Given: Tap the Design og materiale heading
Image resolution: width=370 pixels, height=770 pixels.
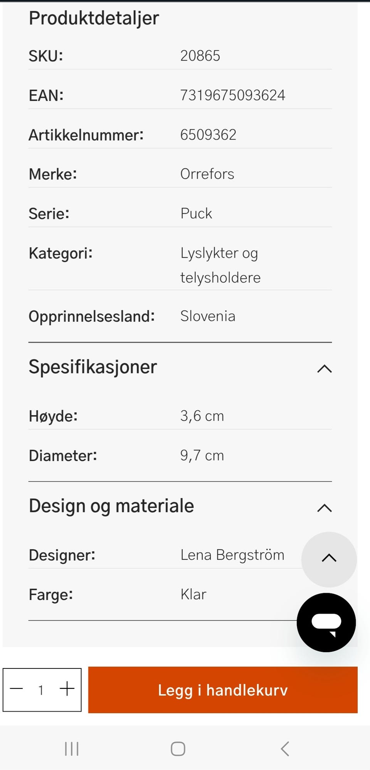Looking at the screenshot, I should [x=111, y=506].
